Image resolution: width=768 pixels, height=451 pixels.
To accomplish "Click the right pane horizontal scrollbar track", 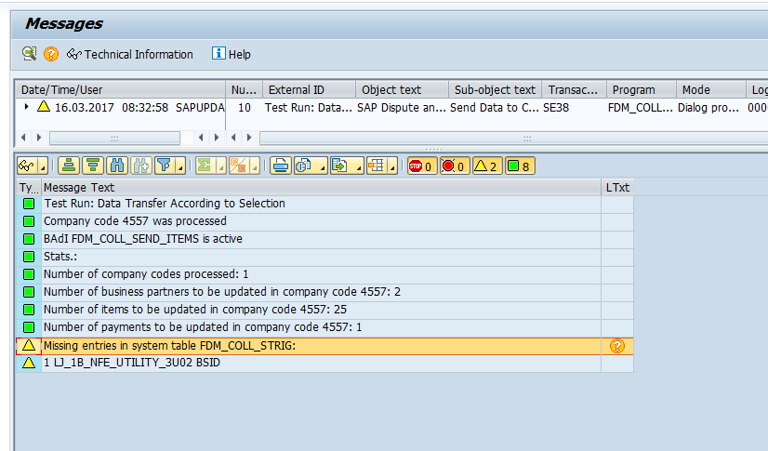I will 513,139.
